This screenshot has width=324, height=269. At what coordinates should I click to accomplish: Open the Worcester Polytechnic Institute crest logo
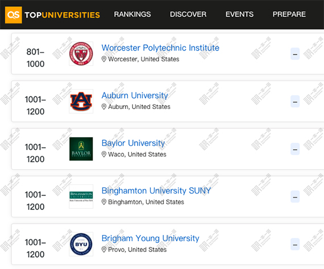(x=81, y=54)
